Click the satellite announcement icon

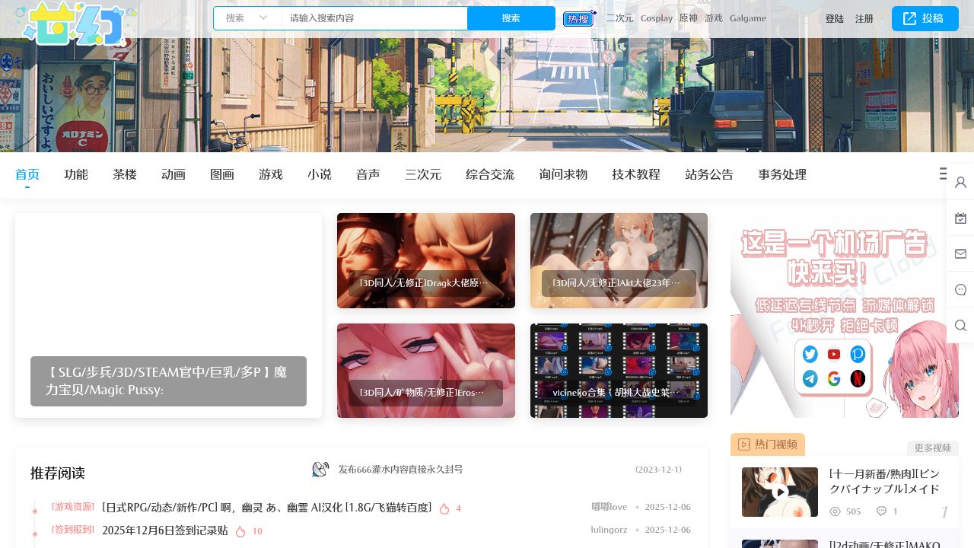[320, 470]
